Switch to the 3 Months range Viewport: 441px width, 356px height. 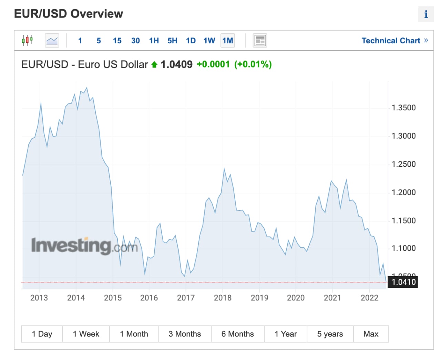[x=185, y=334]
